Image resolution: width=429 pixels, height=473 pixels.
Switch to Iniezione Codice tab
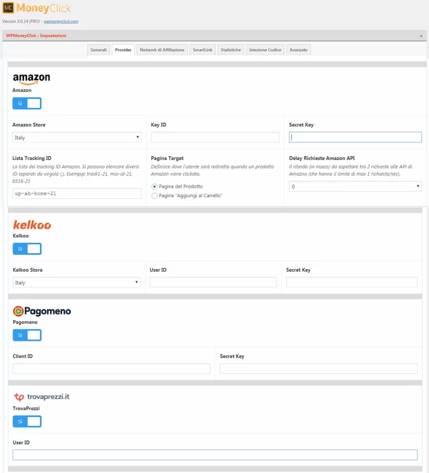pyautogui.click(x=266, y=50)
